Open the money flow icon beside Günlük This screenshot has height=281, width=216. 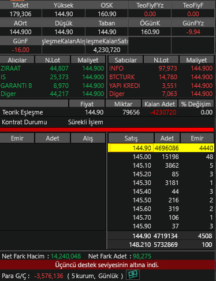coord(133,275)
